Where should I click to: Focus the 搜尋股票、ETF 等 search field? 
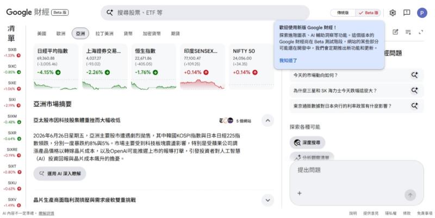[x=206, y=13]
